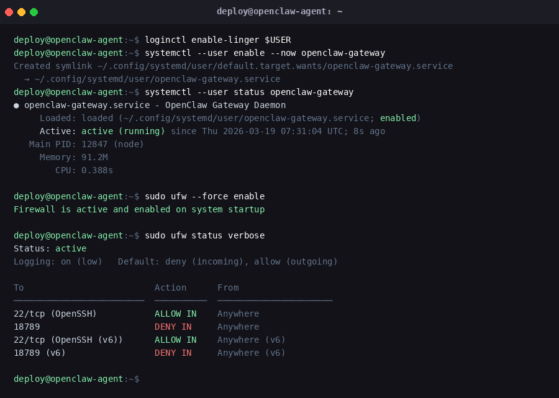This screenshot has height=398, width=559.
Task: Click "DENY IN" on the 18789 (v6) row
Action: [173, 353]
